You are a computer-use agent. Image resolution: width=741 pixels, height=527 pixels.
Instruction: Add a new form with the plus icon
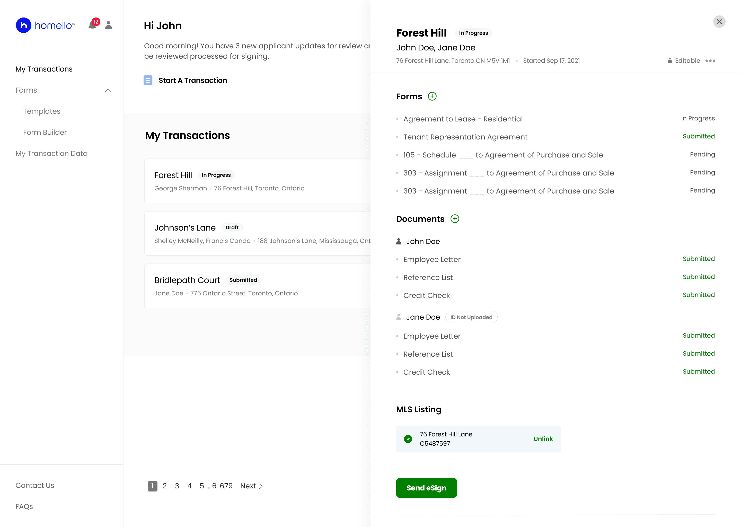pyautogui.click(x=432, y=96)
